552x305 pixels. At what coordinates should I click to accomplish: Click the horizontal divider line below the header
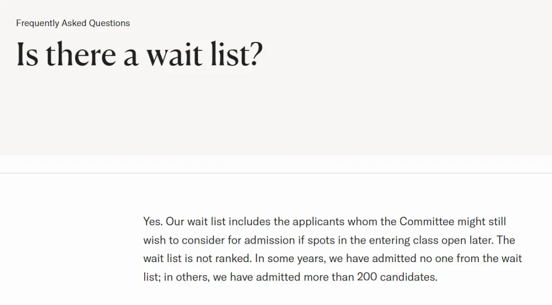coord(276,173)
